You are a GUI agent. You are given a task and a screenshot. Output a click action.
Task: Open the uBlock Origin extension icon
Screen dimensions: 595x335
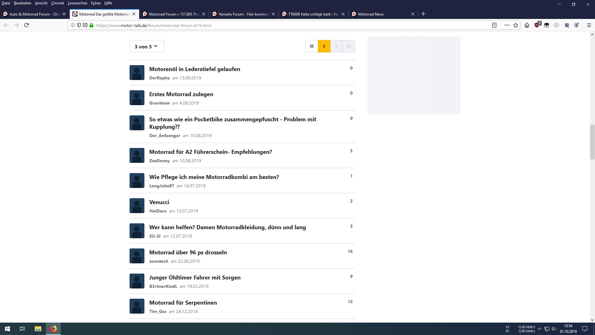tap(537, 25)
